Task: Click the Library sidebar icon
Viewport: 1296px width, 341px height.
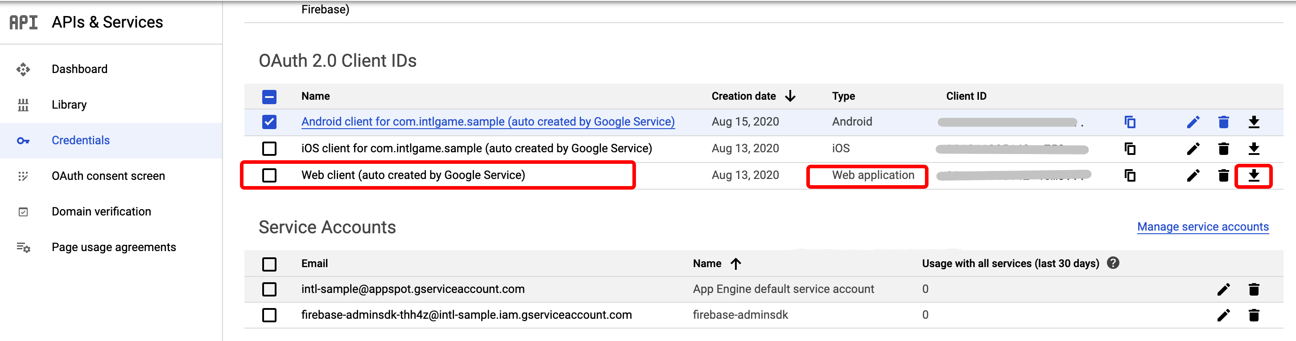Action: pos(23,105)
